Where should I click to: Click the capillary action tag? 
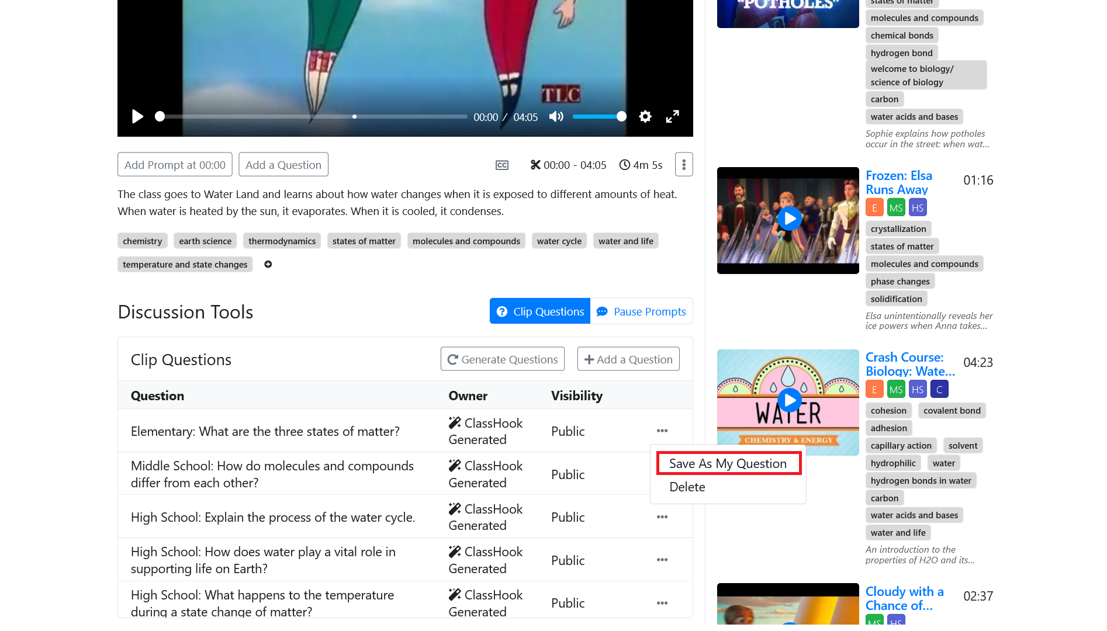pos(901,445)
